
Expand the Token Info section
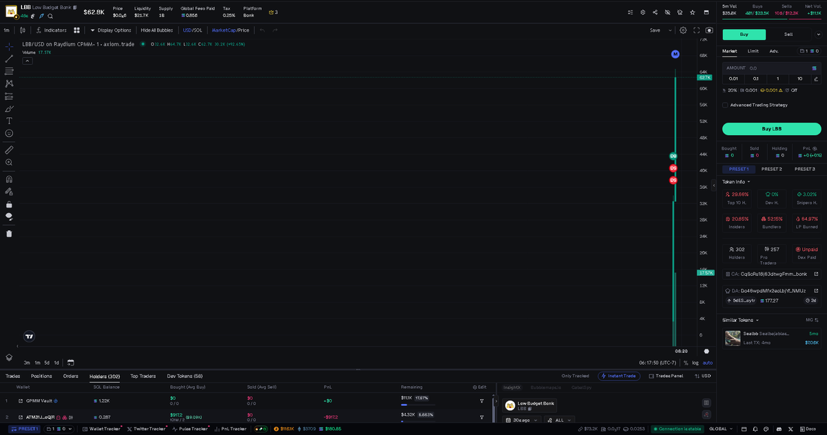[x=735, y=182]
